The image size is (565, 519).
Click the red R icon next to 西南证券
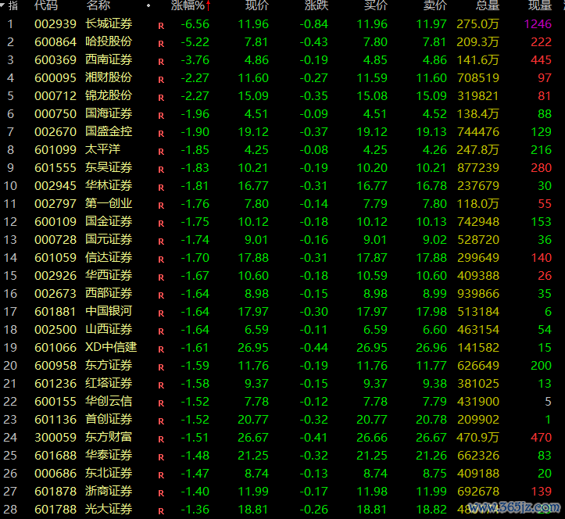click(x=161, y=62)
